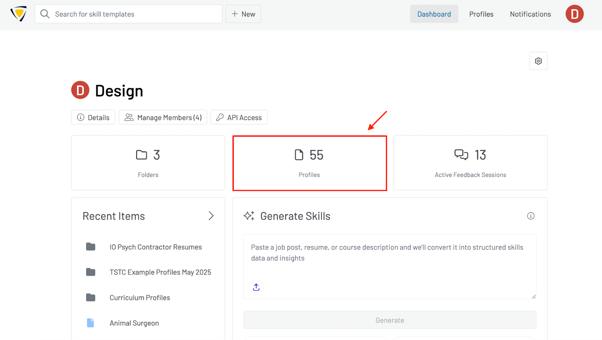Open the Curriculum Profiles folder
The height and width of the screenshot is (340, 602).
(x=140, y=298)
